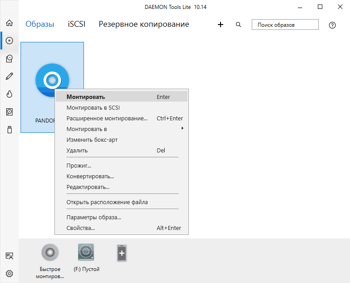Switch to the iSCSI tab
This screenshot has width=350, height=283.
pyautogui.click(x=77, y=24)
